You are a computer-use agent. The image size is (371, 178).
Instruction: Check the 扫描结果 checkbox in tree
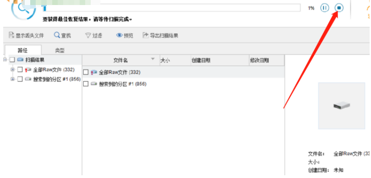[x=12, y=60]
